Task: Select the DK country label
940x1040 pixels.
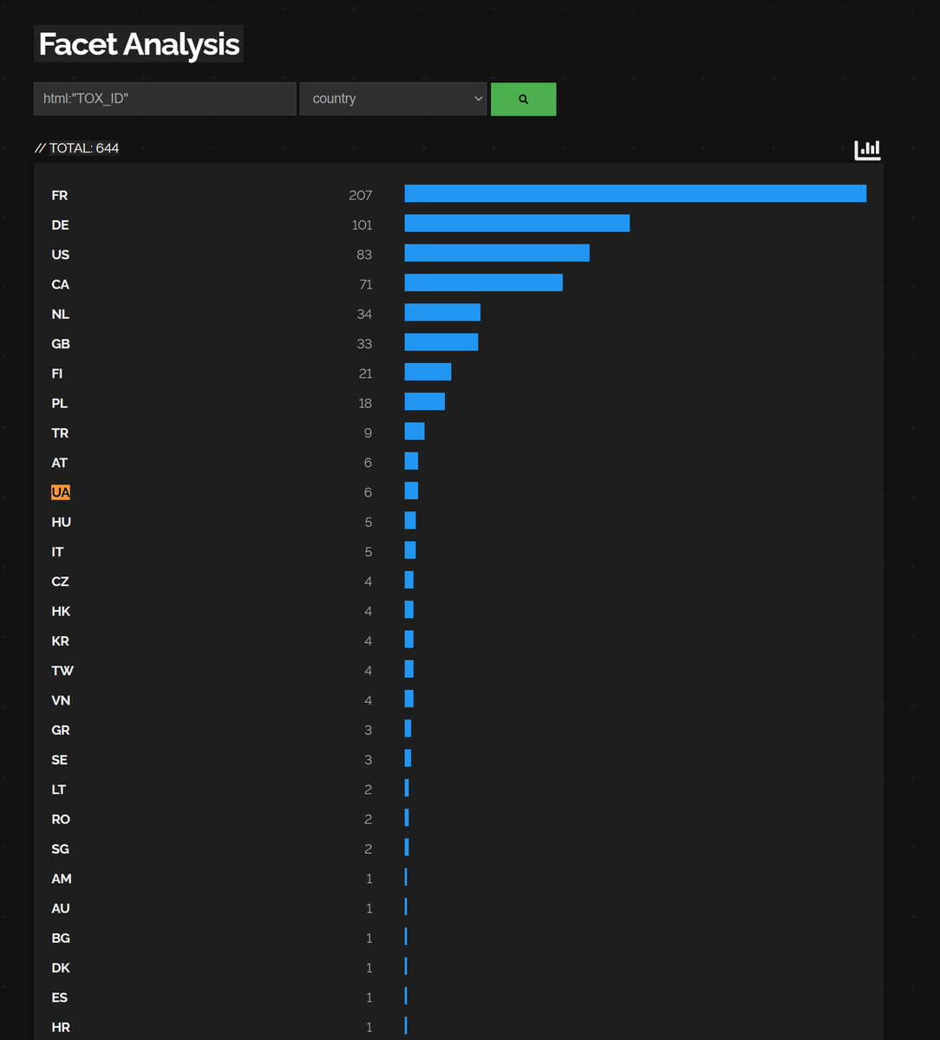Action: point(61,967)
